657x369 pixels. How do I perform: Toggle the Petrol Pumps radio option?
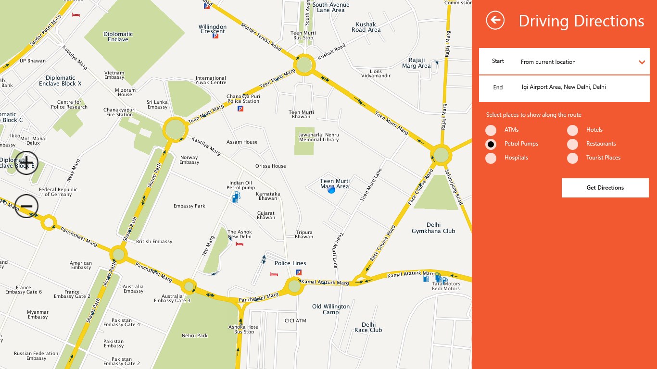click(491, 144)
